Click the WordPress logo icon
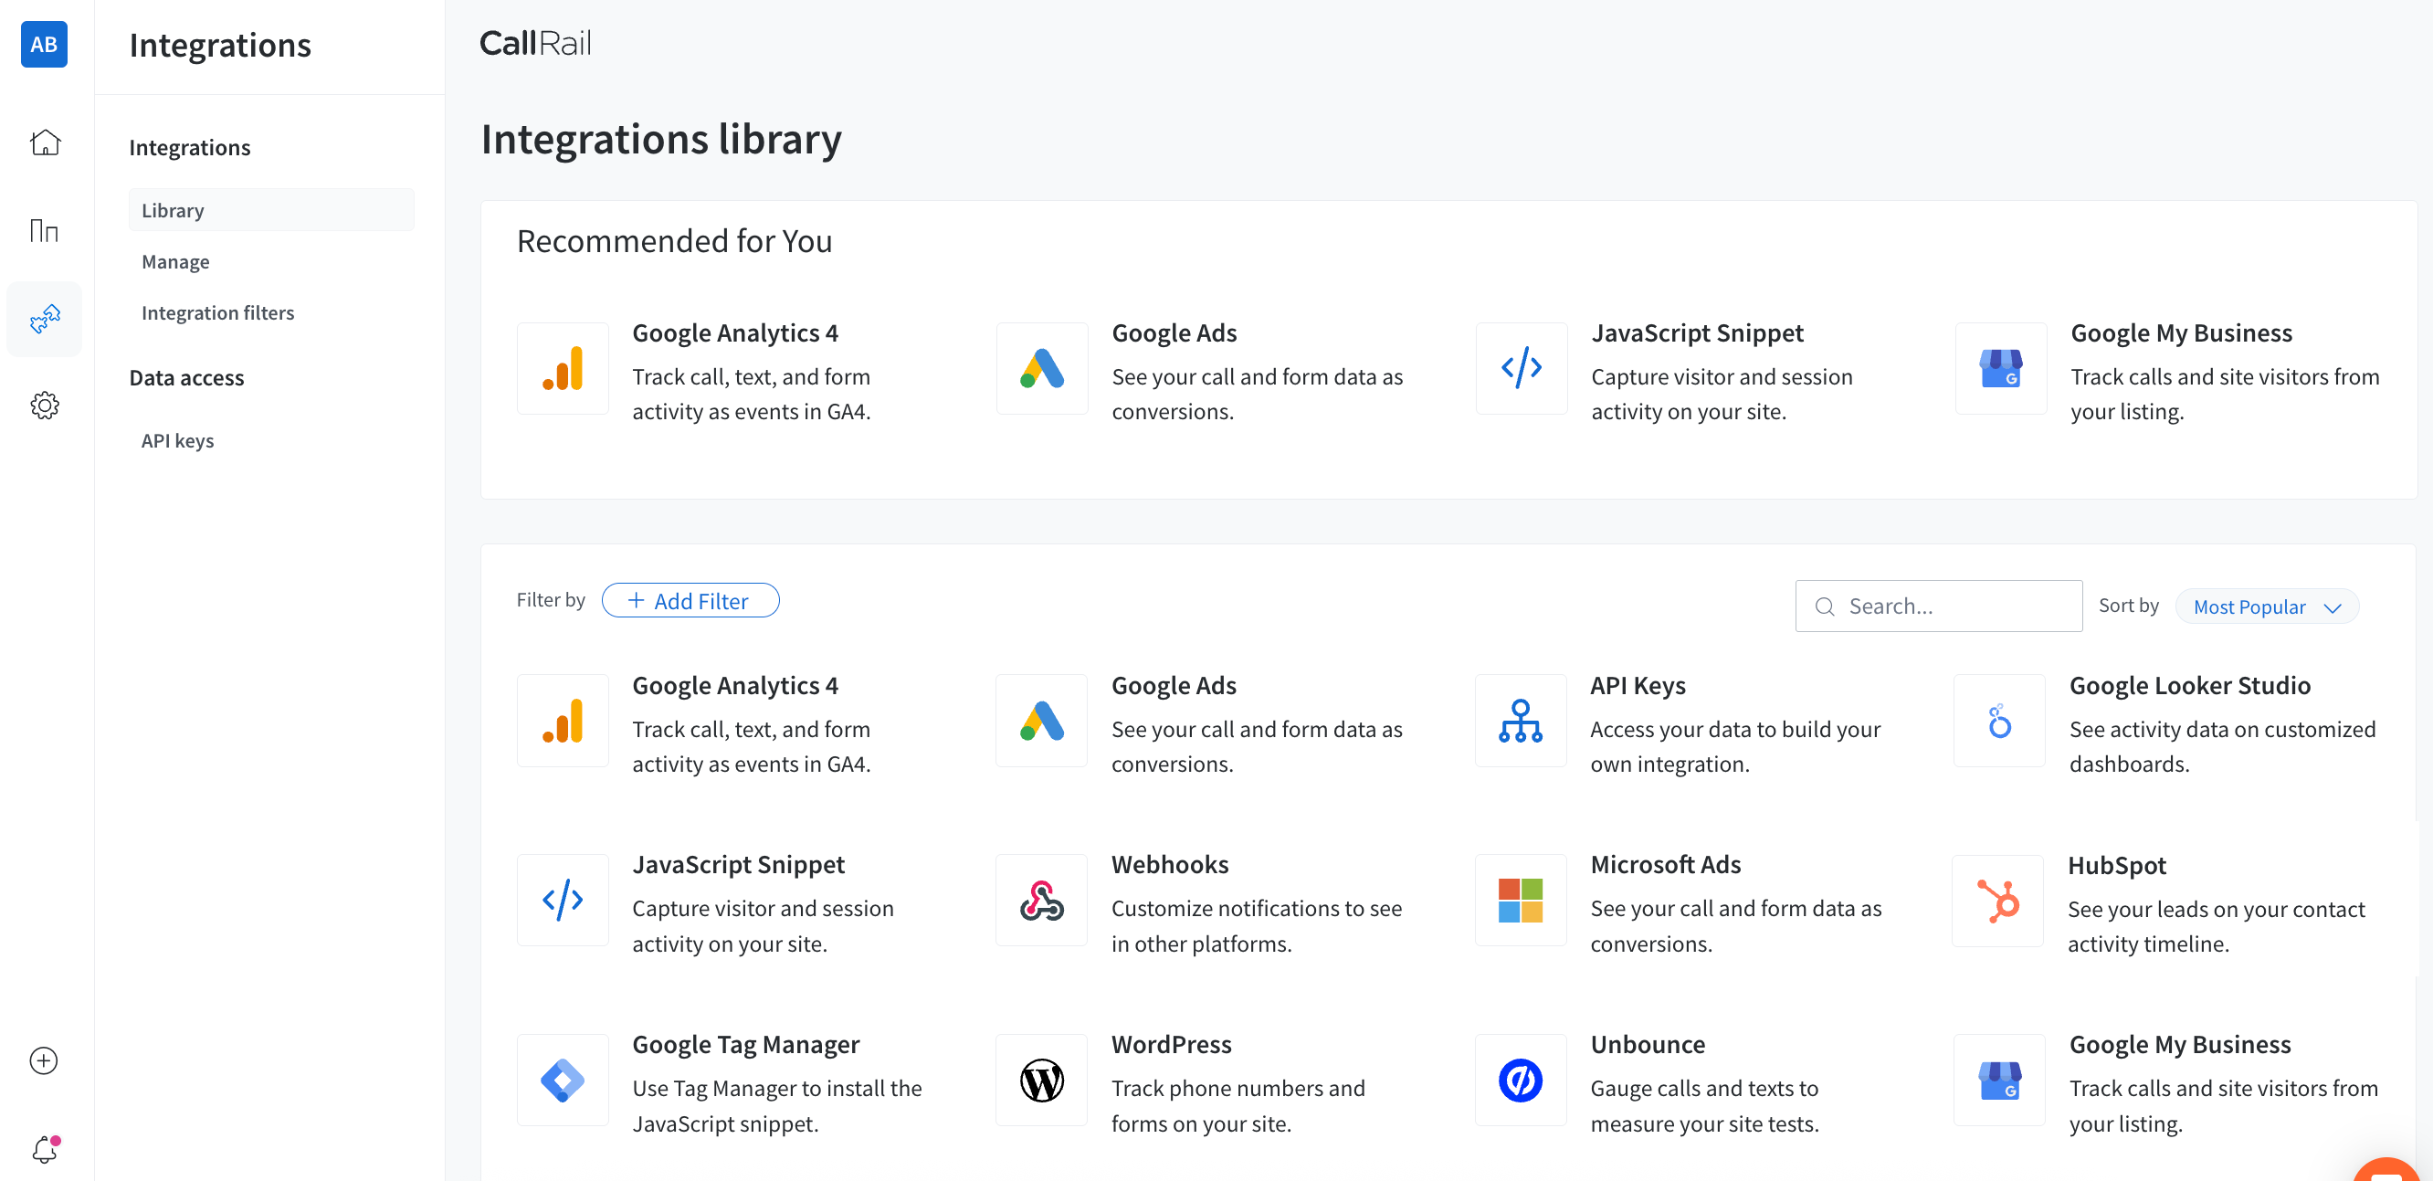The image size is (2433, 1181). 1041,1080
